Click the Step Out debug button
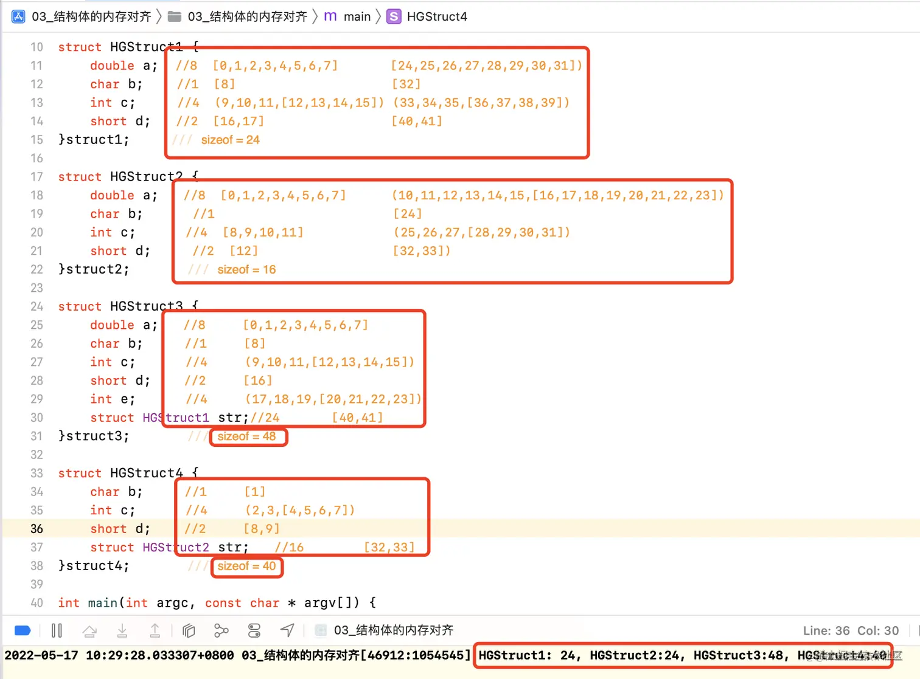This screenshot has height=679, width=920. (155, 630)
